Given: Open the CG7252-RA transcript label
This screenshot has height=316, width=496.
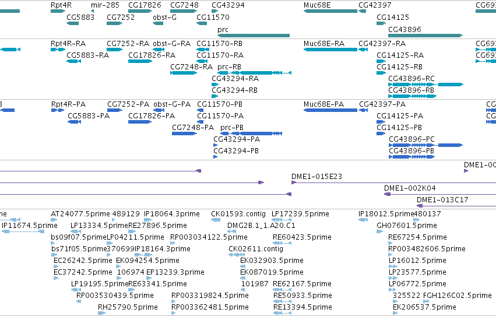Looking at the screenshot, I should pos(128,43).
